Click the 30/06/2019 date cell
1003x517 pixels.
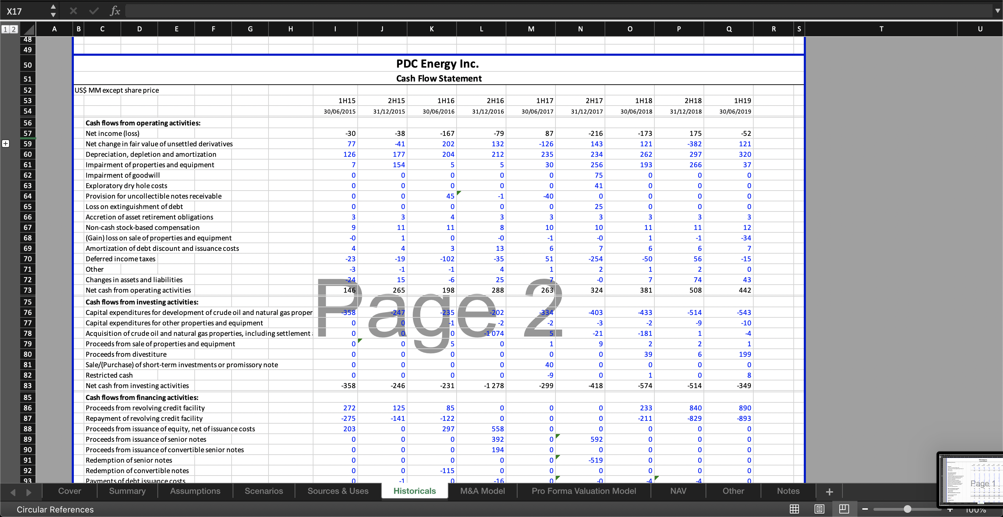[x=729, y=111]
